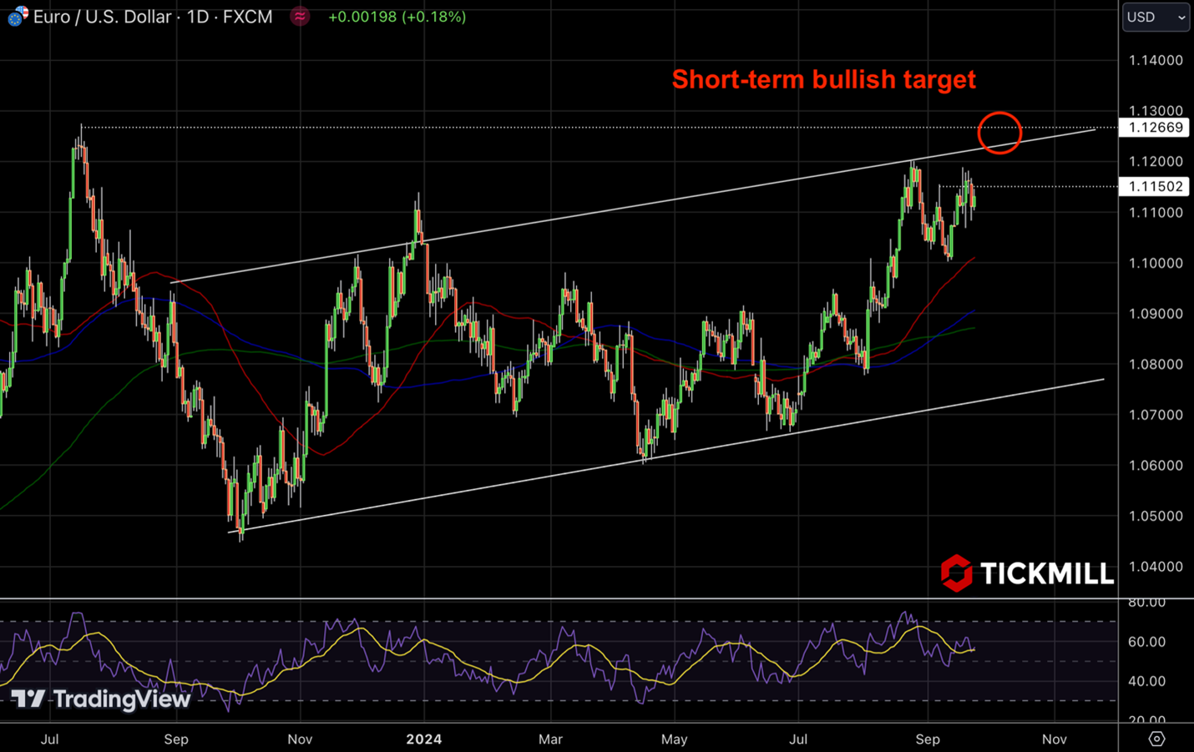Click the 1.07000 price axis label

[x=1156, y=415]
